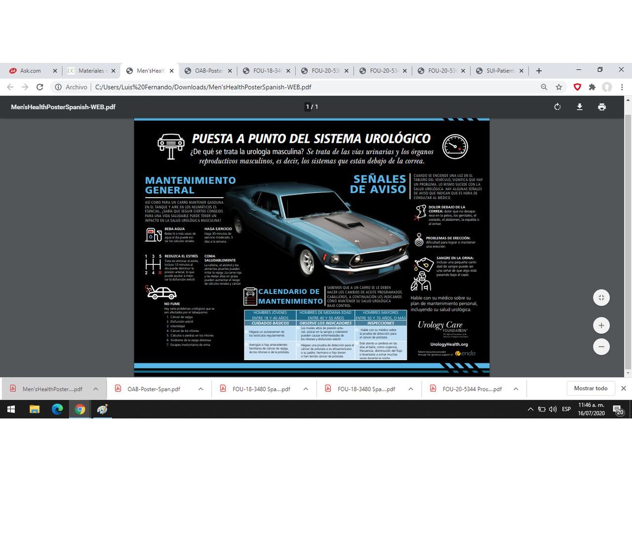The width and height of the screenshot is (632, 536).
Task: Open OAB-Poster-Span.pdf from downloads bar
Action: (x=153, y=389)
